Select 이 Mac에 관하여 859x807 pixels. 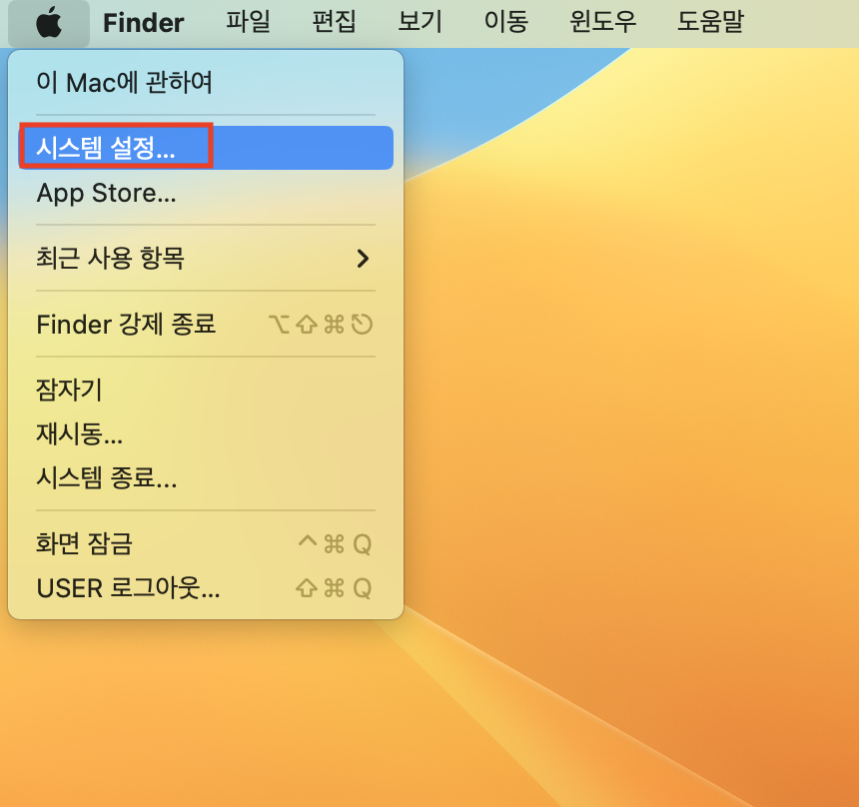tap(206, 83)
